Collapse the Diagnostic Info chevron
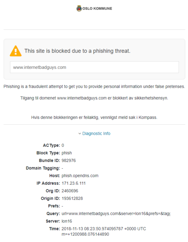 (80, 134)
